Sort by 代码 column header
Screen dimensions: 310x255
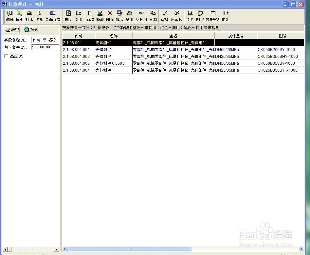[x=79, y=36]
